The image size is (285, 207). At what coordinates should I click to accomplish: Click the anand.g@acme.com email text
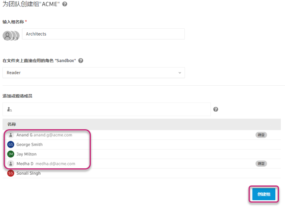tap(53, 135)
